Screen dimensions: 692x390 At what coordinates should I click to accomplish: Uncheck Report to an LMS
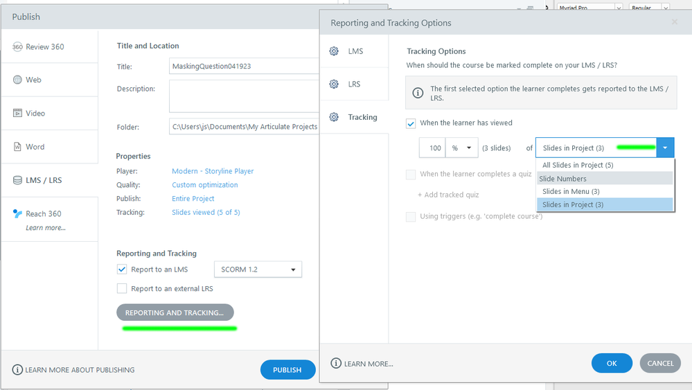(122, 269)
